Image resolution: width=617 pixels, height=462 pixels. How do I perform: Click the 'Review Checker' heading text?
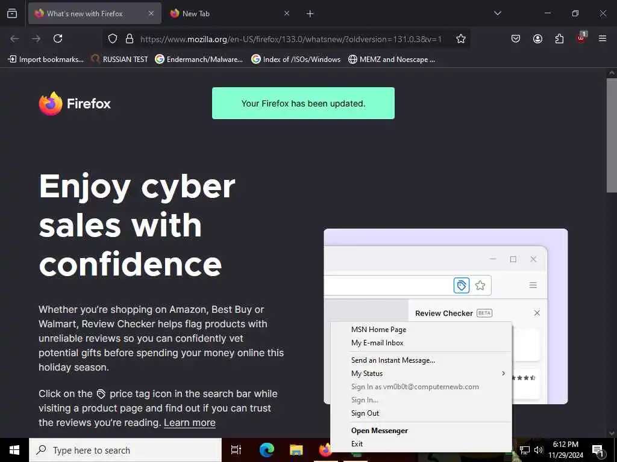[444, 313]
